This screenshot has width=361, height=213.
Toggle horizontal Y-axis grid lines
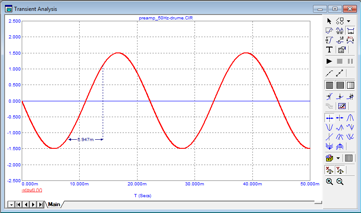[x=340, y=85]
